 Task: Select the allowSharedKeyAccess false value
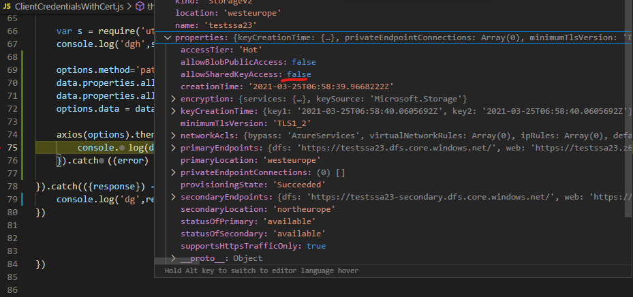click(300, 74)
